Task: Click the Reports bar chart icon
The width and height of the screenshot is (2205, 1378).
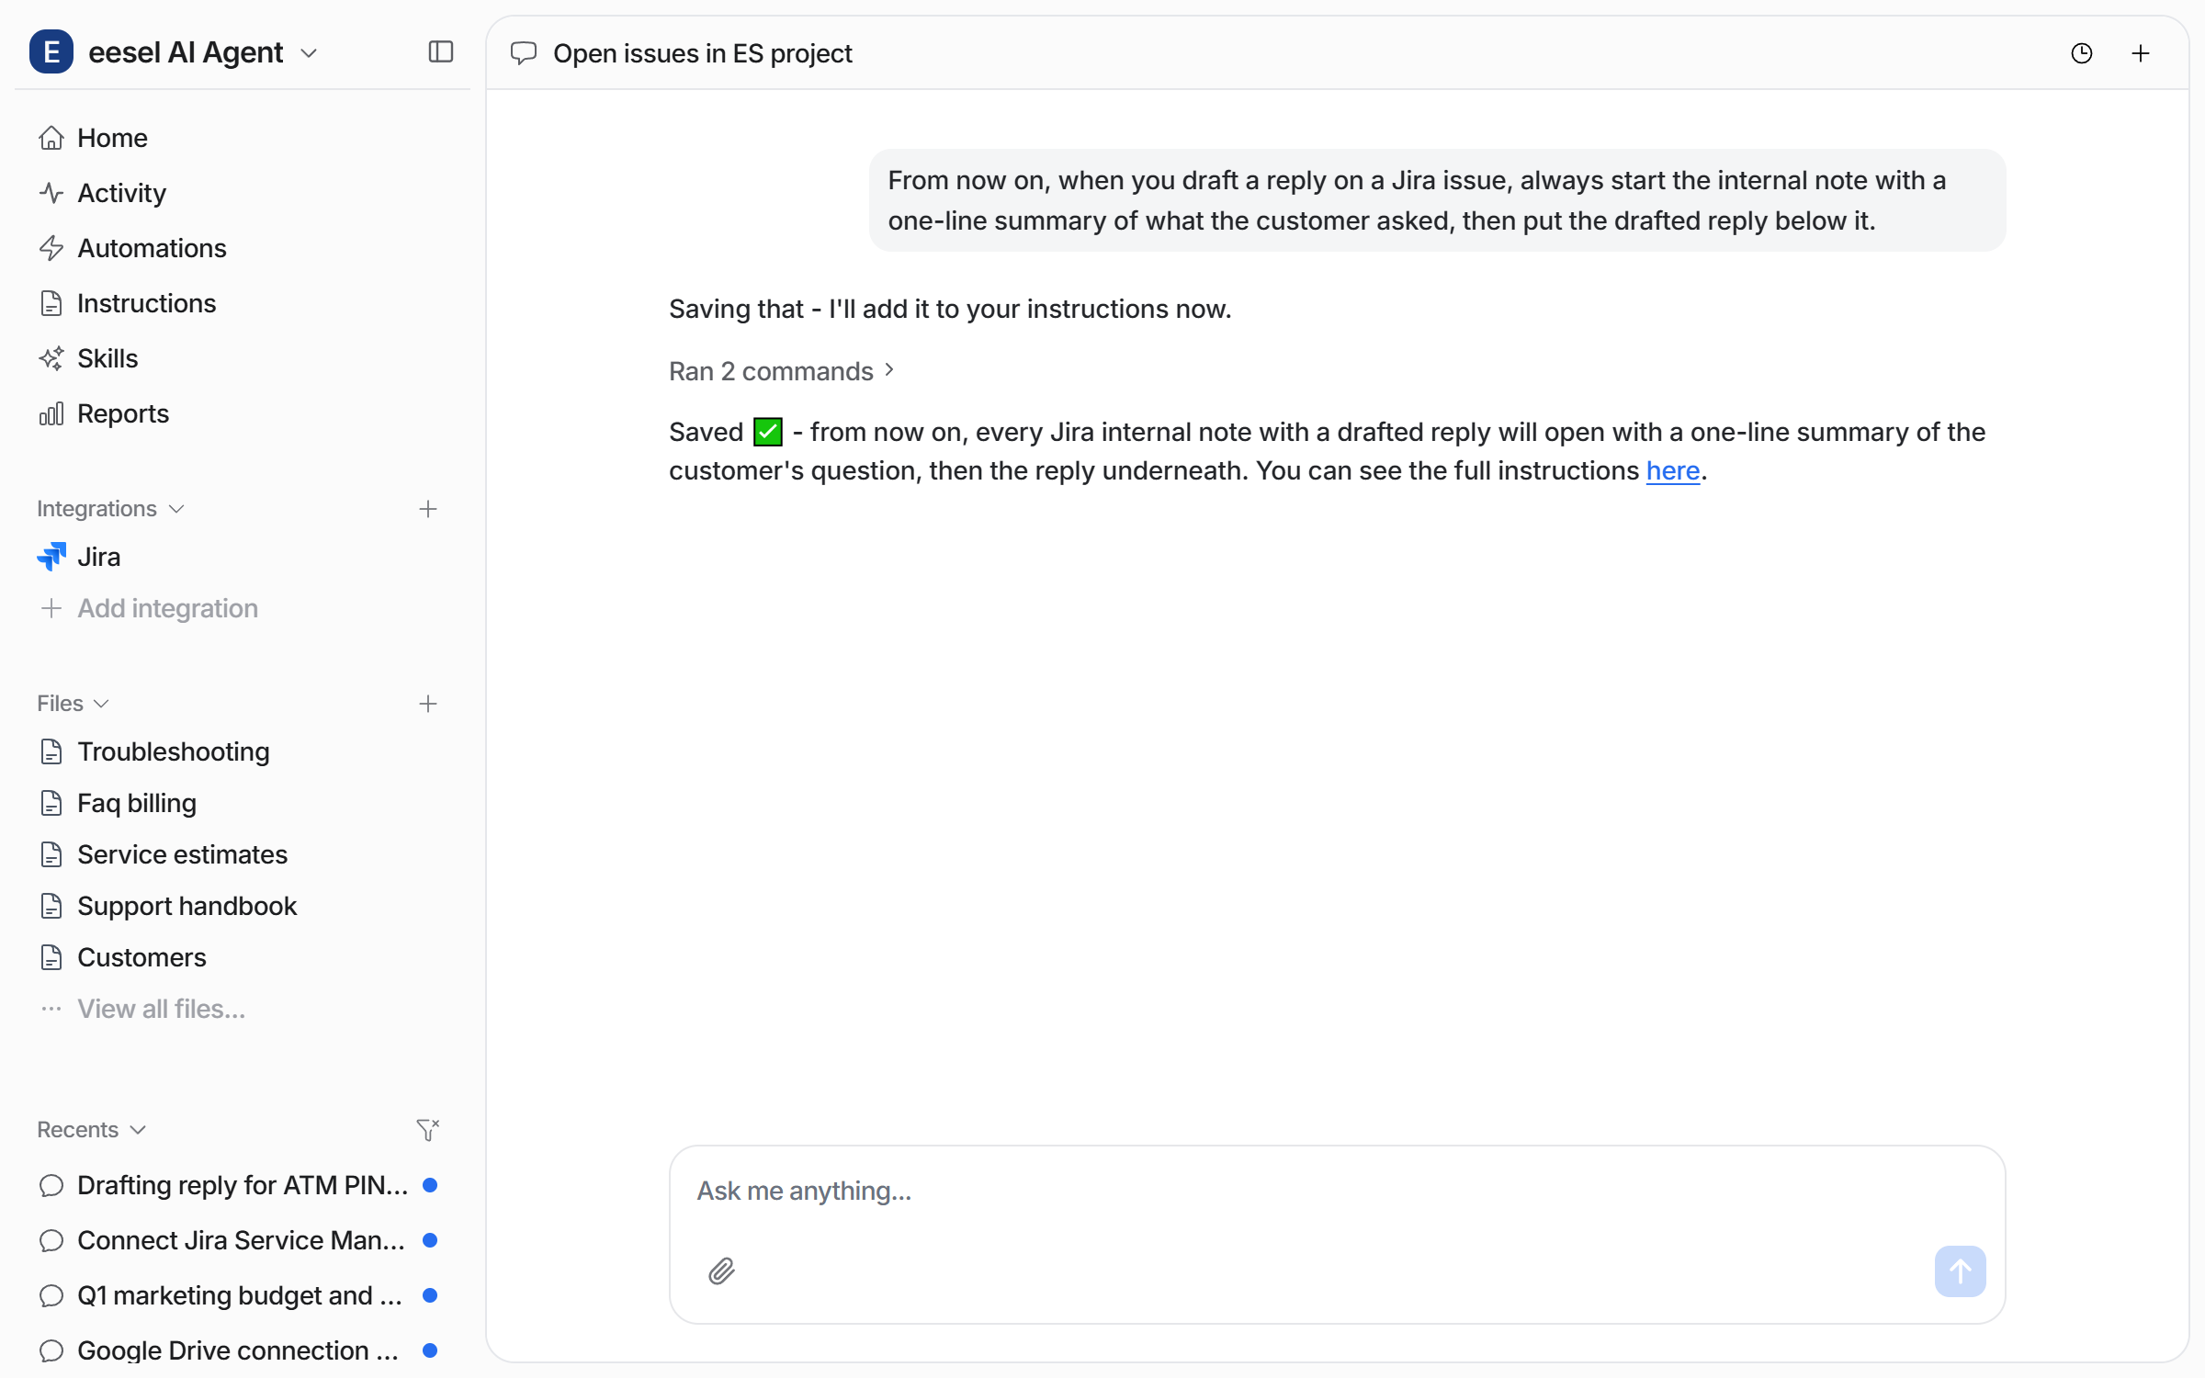Action: pyautogui.click(x=51, y=413)
